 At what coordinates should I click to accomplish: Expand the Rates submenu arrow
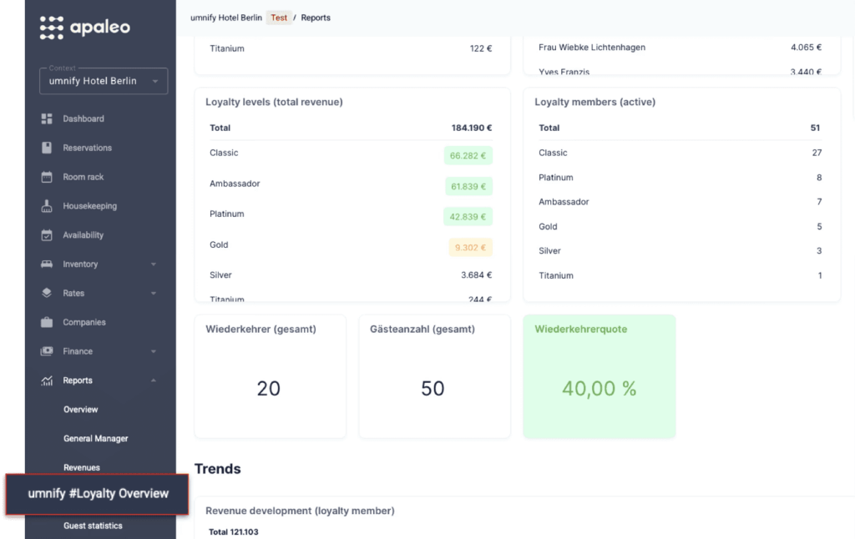154,293
